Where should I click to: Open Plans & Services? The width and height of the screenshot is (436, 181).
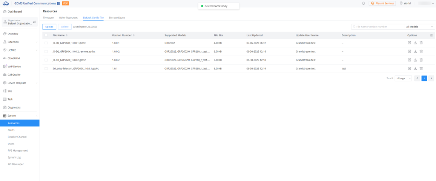tap(382, 3)
